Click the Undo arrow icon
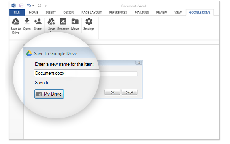Screen dimensions: 230x144 (29, 6)
